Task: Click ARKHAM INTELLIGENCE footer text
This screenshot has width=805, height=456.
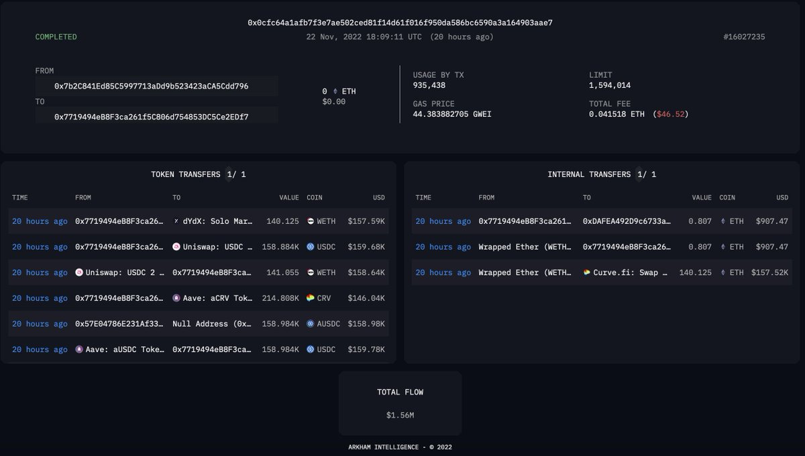Action: pyautogui.click(x=400, y=447)
